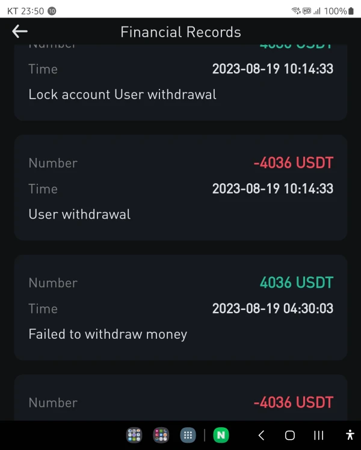Image resolution: width=361 pixels, height=450 pixels.
Task: Tap the accessibility figure icon
Action: pyautogui.click(x=350, y=436)
